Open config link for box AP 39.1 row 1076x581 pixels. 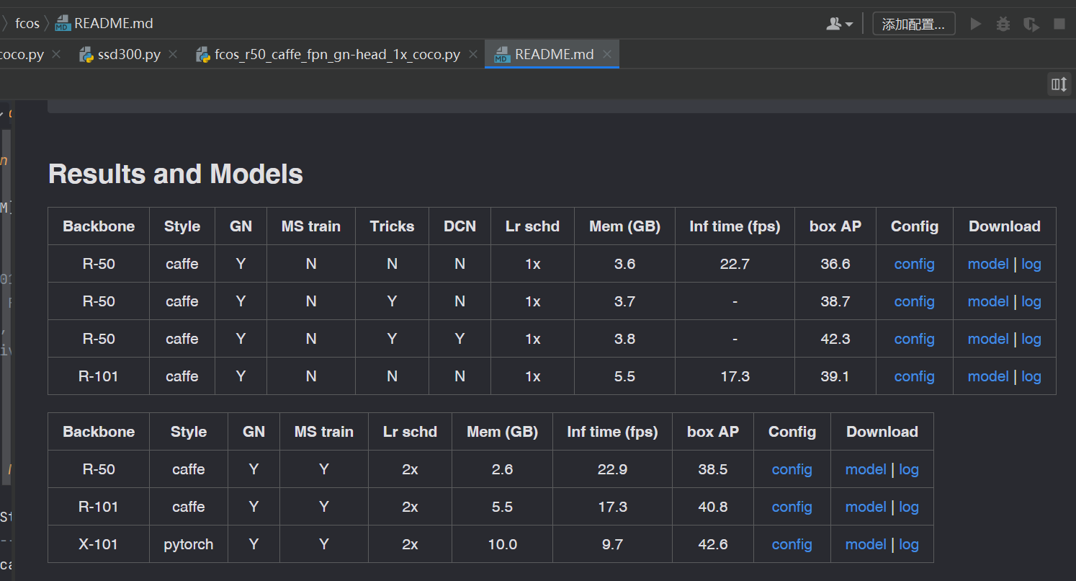[x=915, y=376]
